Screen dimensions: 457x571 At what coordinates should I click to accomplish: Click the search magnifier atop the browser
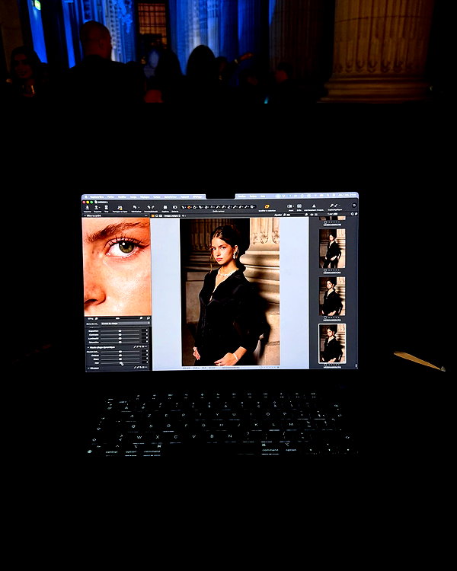coord(352,215)
